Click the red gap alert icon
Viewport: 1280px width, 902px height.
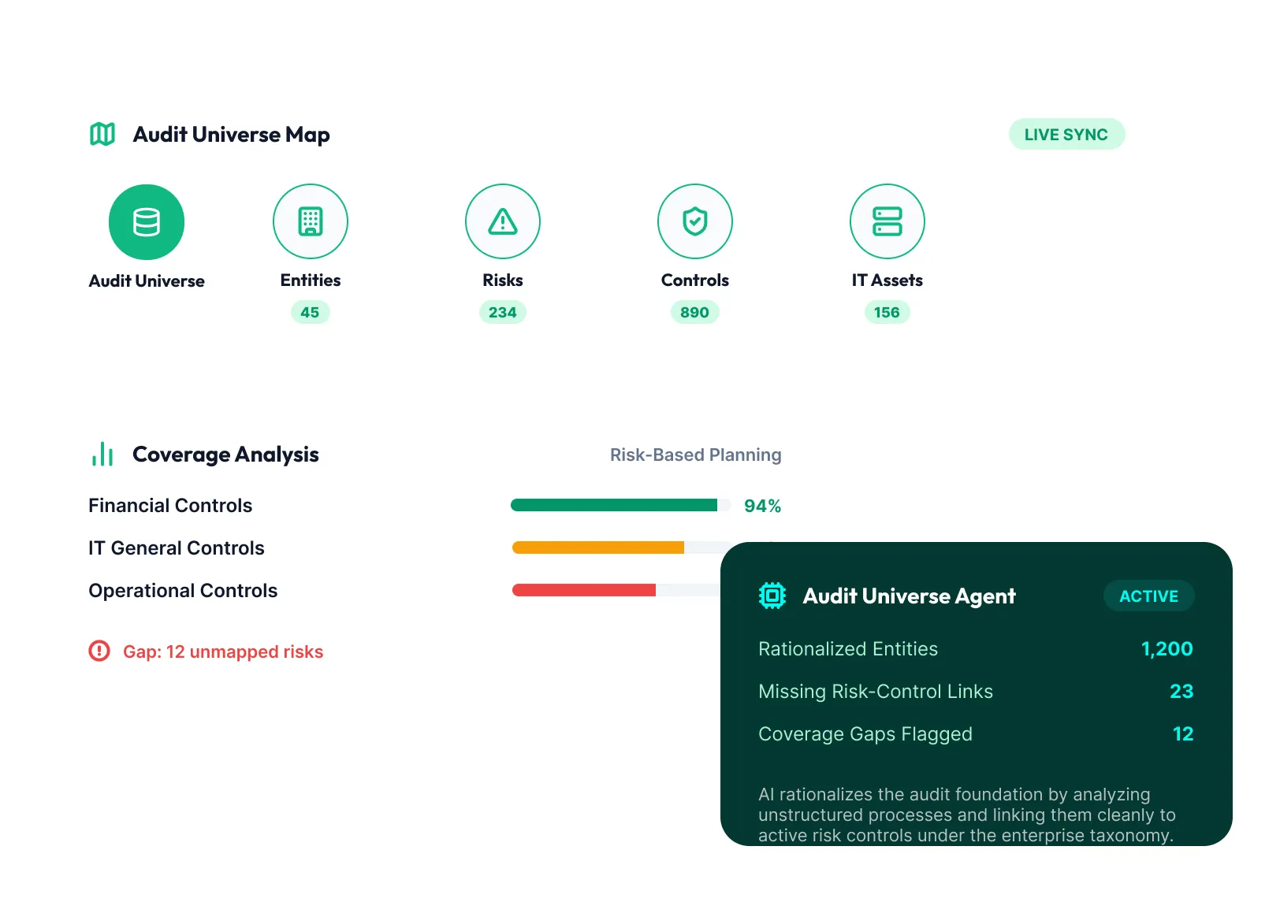tap(99, 651)
